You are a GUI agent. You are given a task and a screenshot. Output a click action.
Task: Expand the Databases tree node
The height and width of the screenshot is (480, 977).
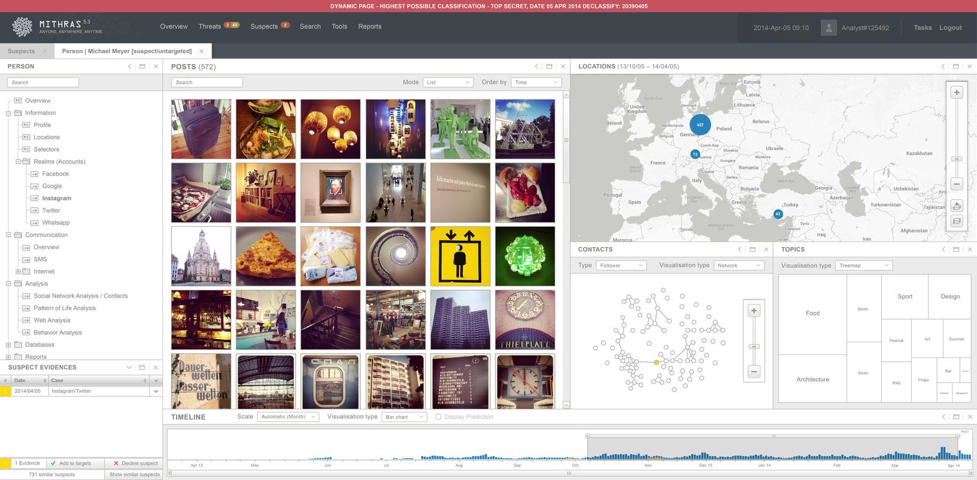9,345
